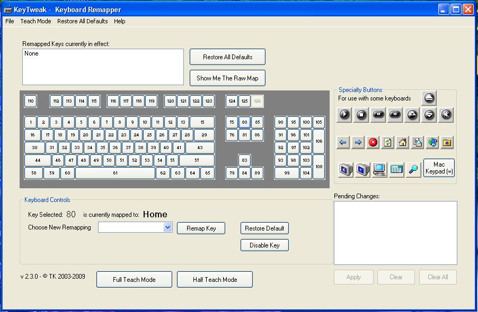
Task: Select the globe Media Player specialty button
Action: tap(432, 142)
